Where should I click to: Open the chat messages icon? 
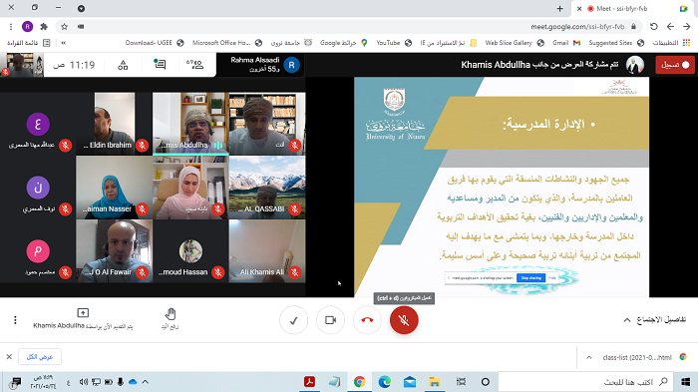[x=160, y=65]
